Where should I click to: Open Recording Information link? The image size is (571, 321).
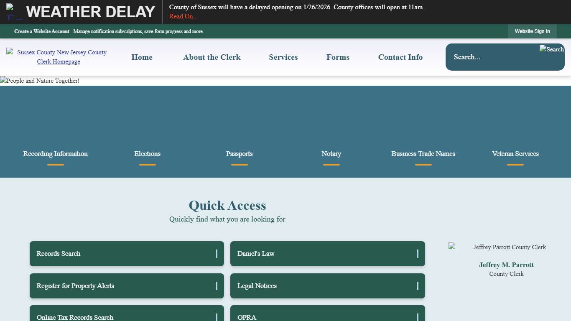56,154
